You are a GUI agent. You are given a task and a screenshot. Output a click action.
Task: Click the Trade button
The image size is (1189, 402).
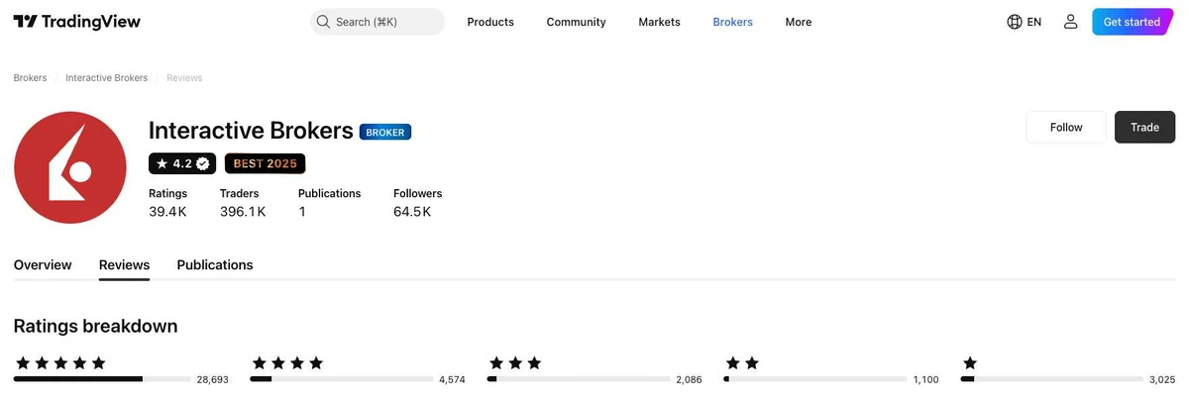tap(1144, 127)
